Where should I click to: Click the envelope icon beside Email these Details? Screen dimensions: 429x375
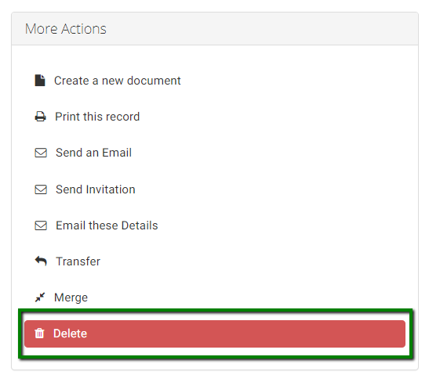pyautogui.click(x=41, y=225)
